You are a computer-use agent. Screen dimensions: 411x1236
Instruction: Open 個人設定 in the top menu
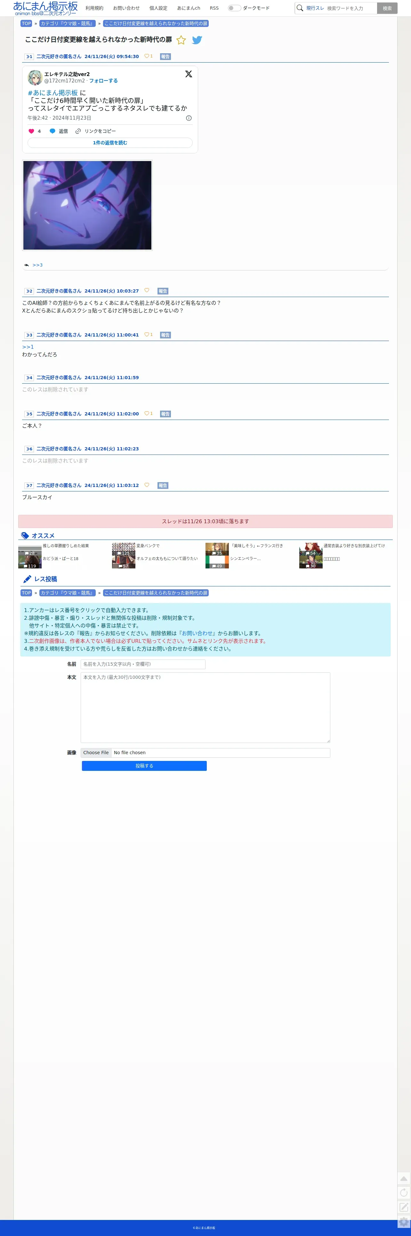(158, 8)
